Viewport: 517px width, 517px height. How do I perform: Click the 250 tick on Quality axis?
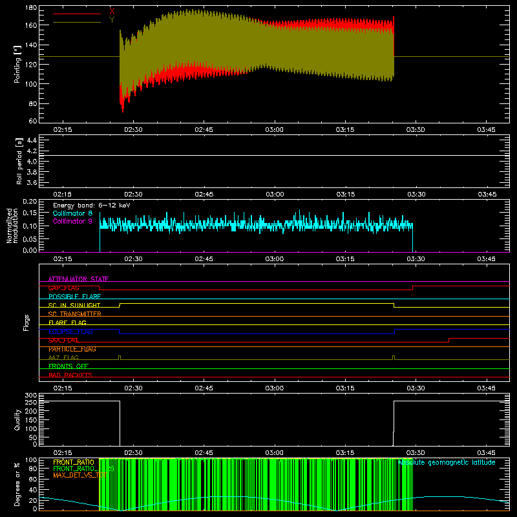[31, 403]
